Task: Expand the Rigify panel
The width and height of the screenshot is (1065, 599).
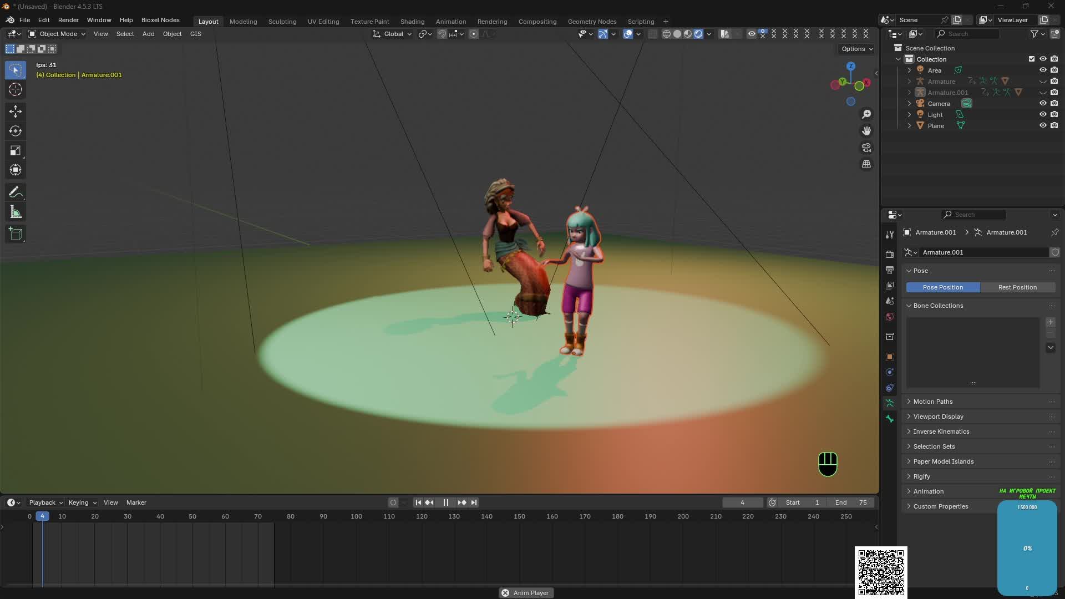Action: (x=922, y=476)
